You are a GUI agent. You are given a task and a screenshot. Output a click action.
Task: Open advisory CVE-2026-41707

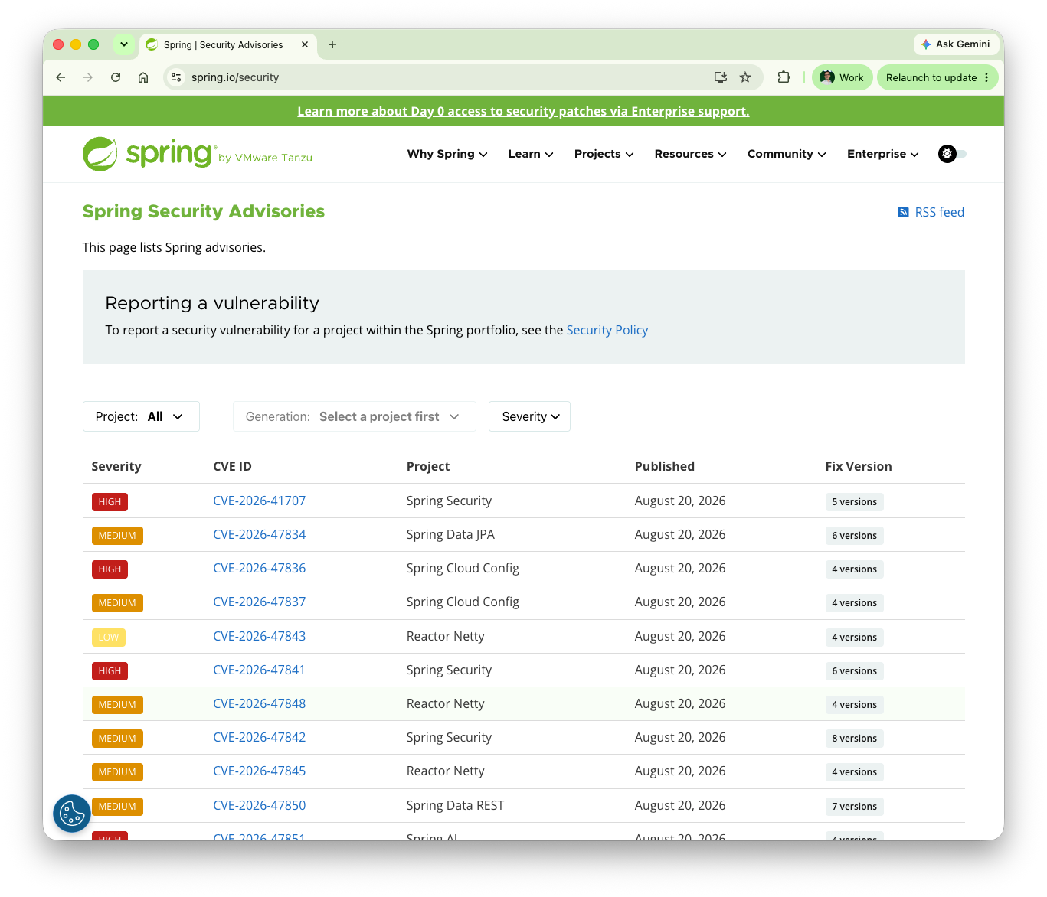pyautogui.click(x=260, y=501)
